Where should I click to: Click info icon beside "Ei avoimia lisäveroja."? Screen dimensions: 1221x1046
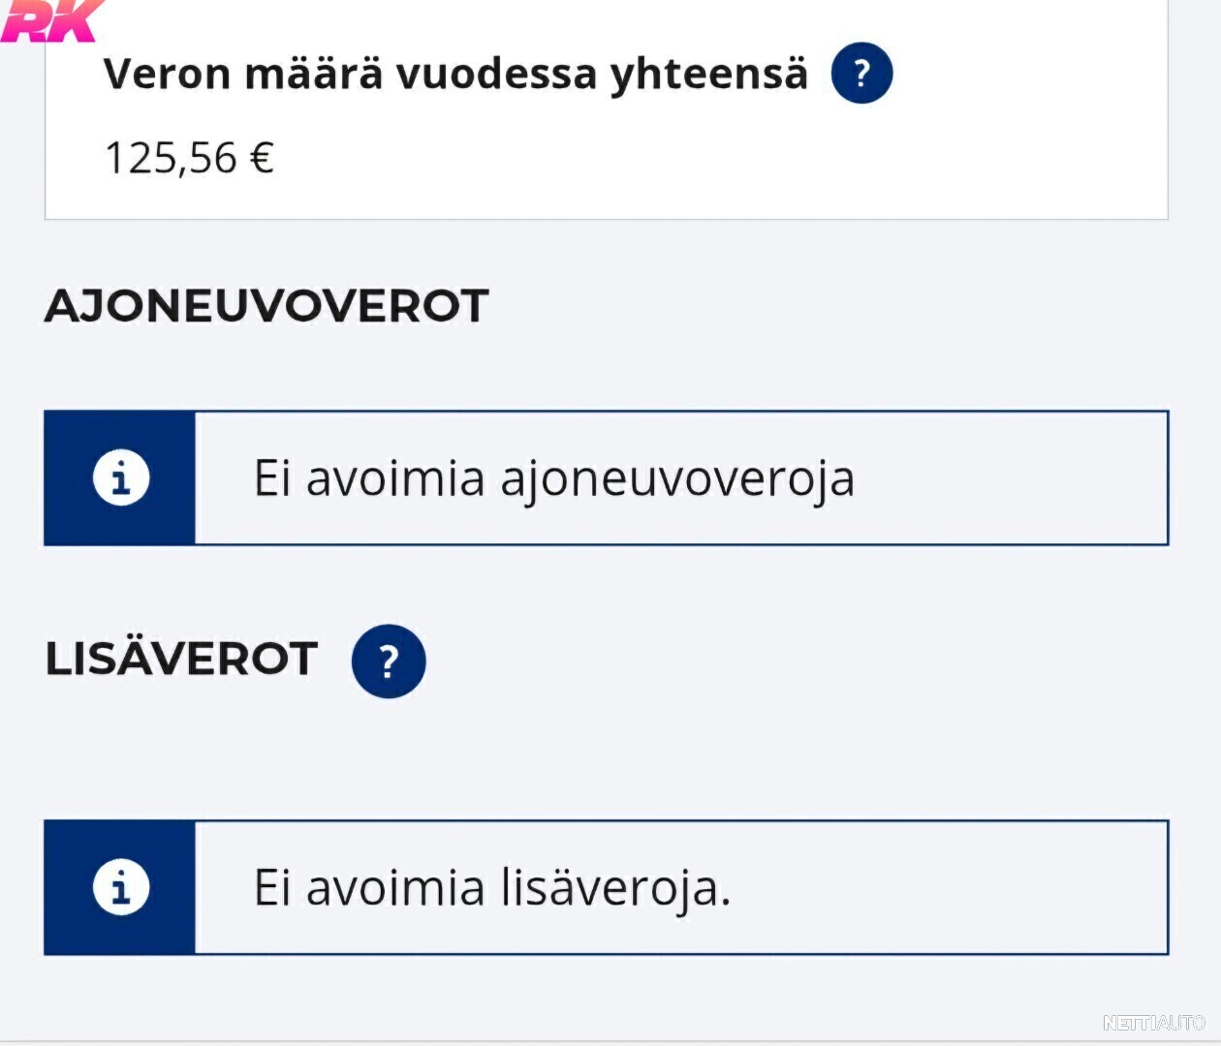coord(121,888)
